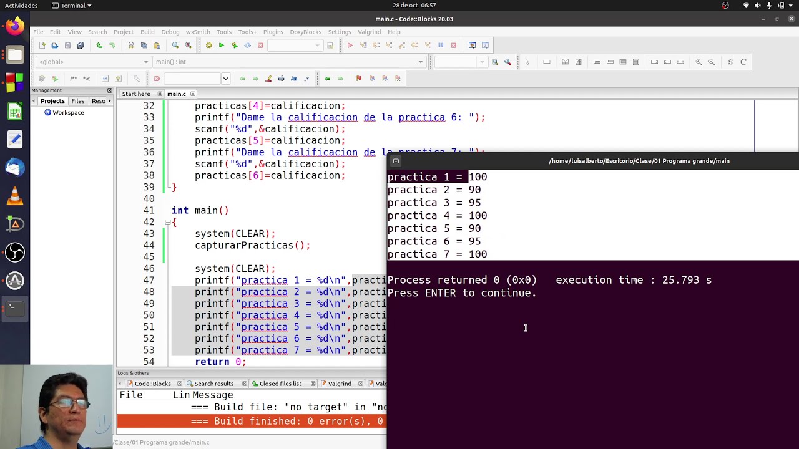Click the Debugging windows icon

pyautogui.click(x=472, y=45)
